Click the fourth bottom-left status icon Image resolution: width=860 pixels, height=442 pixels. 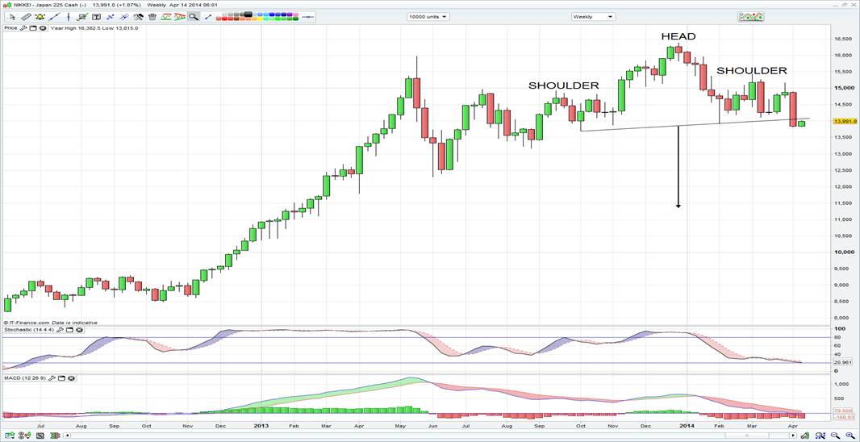(x=55, y=436)
